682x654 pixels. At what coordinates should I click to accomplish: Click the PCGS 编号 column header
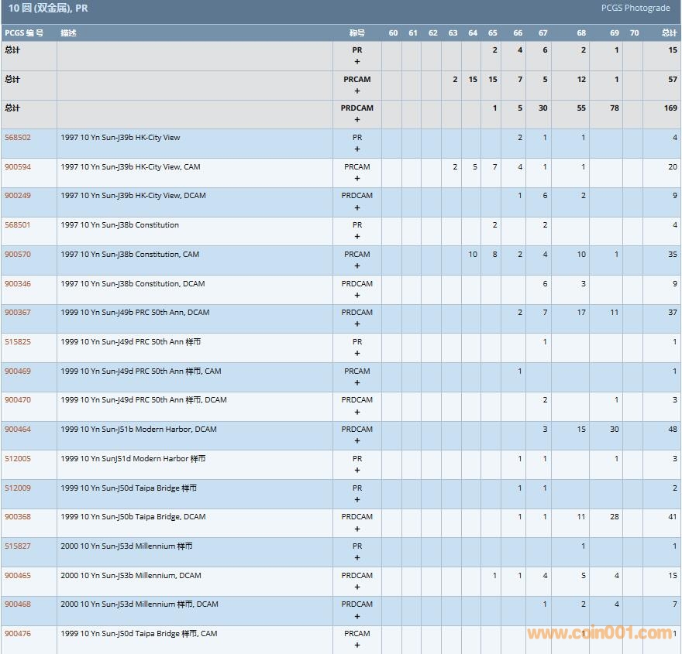pos(24,33)
